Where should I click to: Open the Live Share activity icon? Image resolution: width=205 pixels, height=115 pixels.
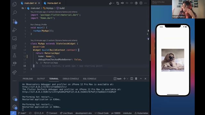click(x=14, y=72)
